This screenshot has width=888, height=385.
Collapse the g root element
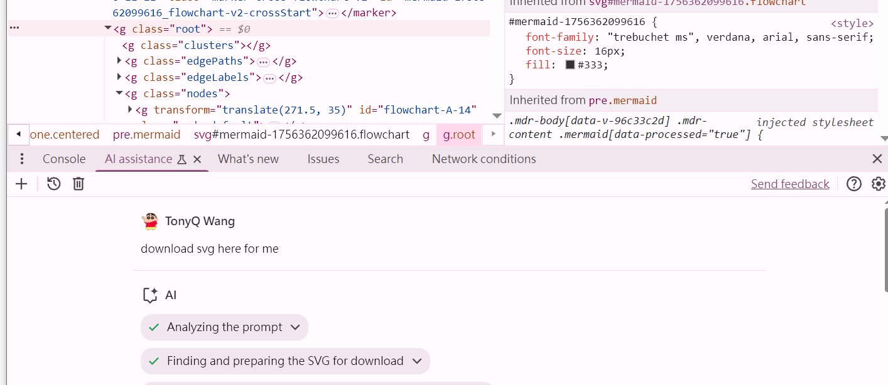point(108,28)
